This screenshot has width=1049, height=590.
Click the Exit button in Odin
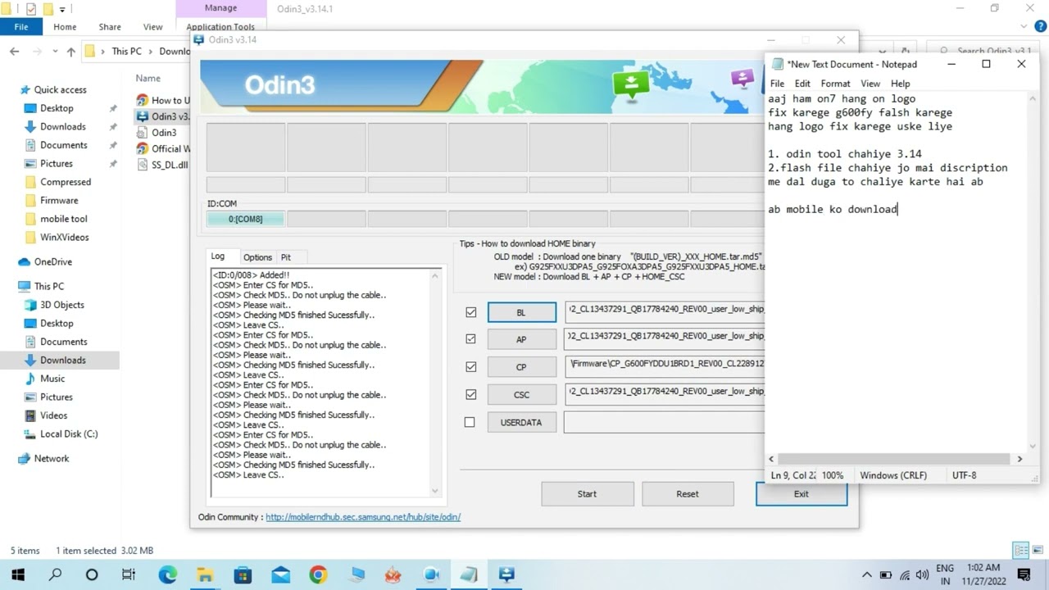click(802, 494)
